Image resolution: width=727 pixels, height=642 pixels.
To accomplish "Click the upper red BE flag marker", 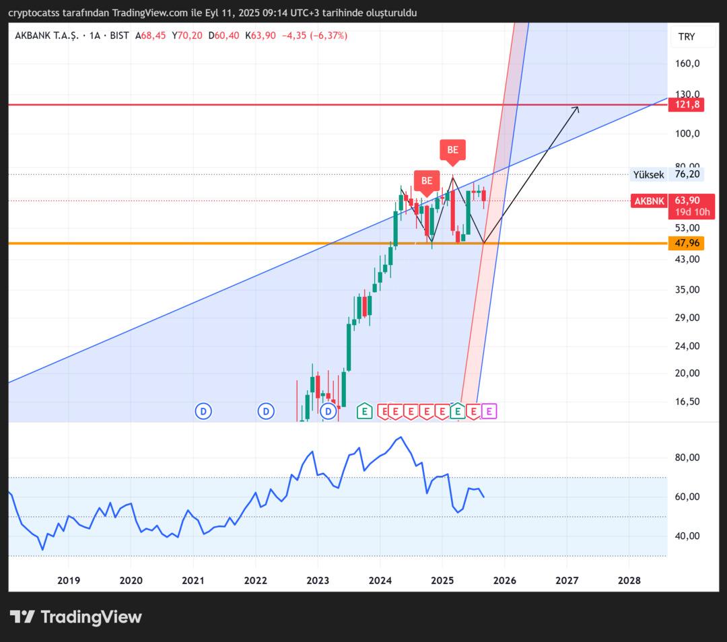I will click(452, 150).
